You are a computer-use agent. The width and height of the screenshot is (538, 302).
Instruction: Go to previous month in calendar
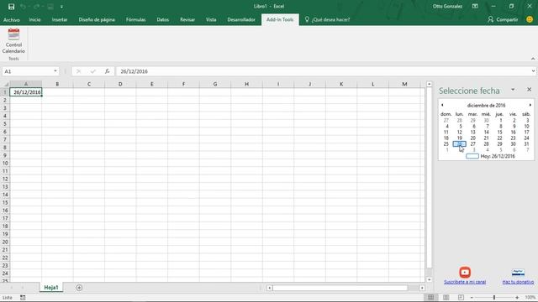[x=442, y=105]
